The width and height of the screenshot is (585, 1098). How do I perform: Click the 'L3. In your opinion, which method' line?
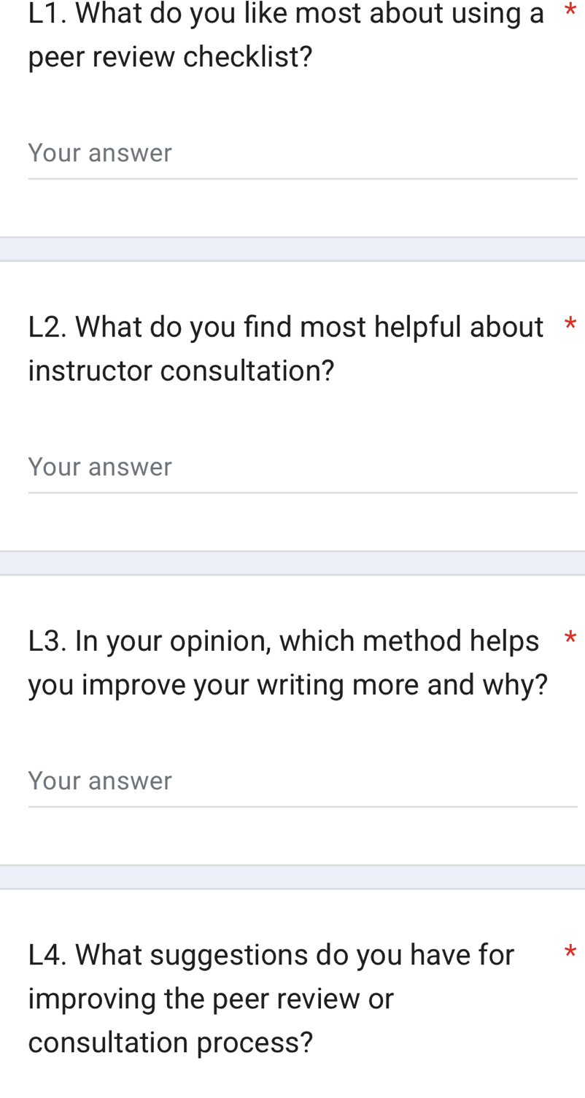click(x=283, y=641)
